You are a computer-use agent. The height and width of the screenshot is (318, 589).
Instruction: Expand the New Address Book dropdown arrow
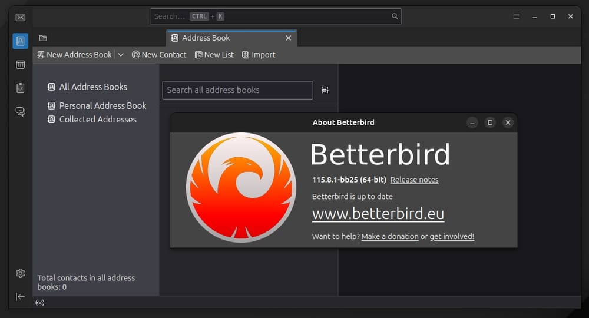[121, 55]
